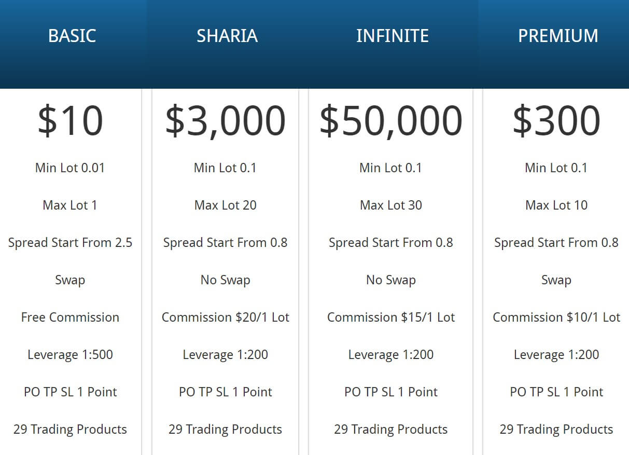Click Commission $15/1 Lot text
629x455 pixels.
point(390,318)
